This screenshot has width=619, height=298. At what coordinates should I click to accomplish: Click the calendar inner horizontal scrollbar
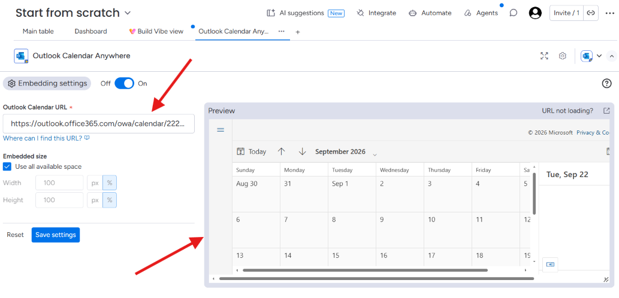pyautogui.click(x=365, y=270)
